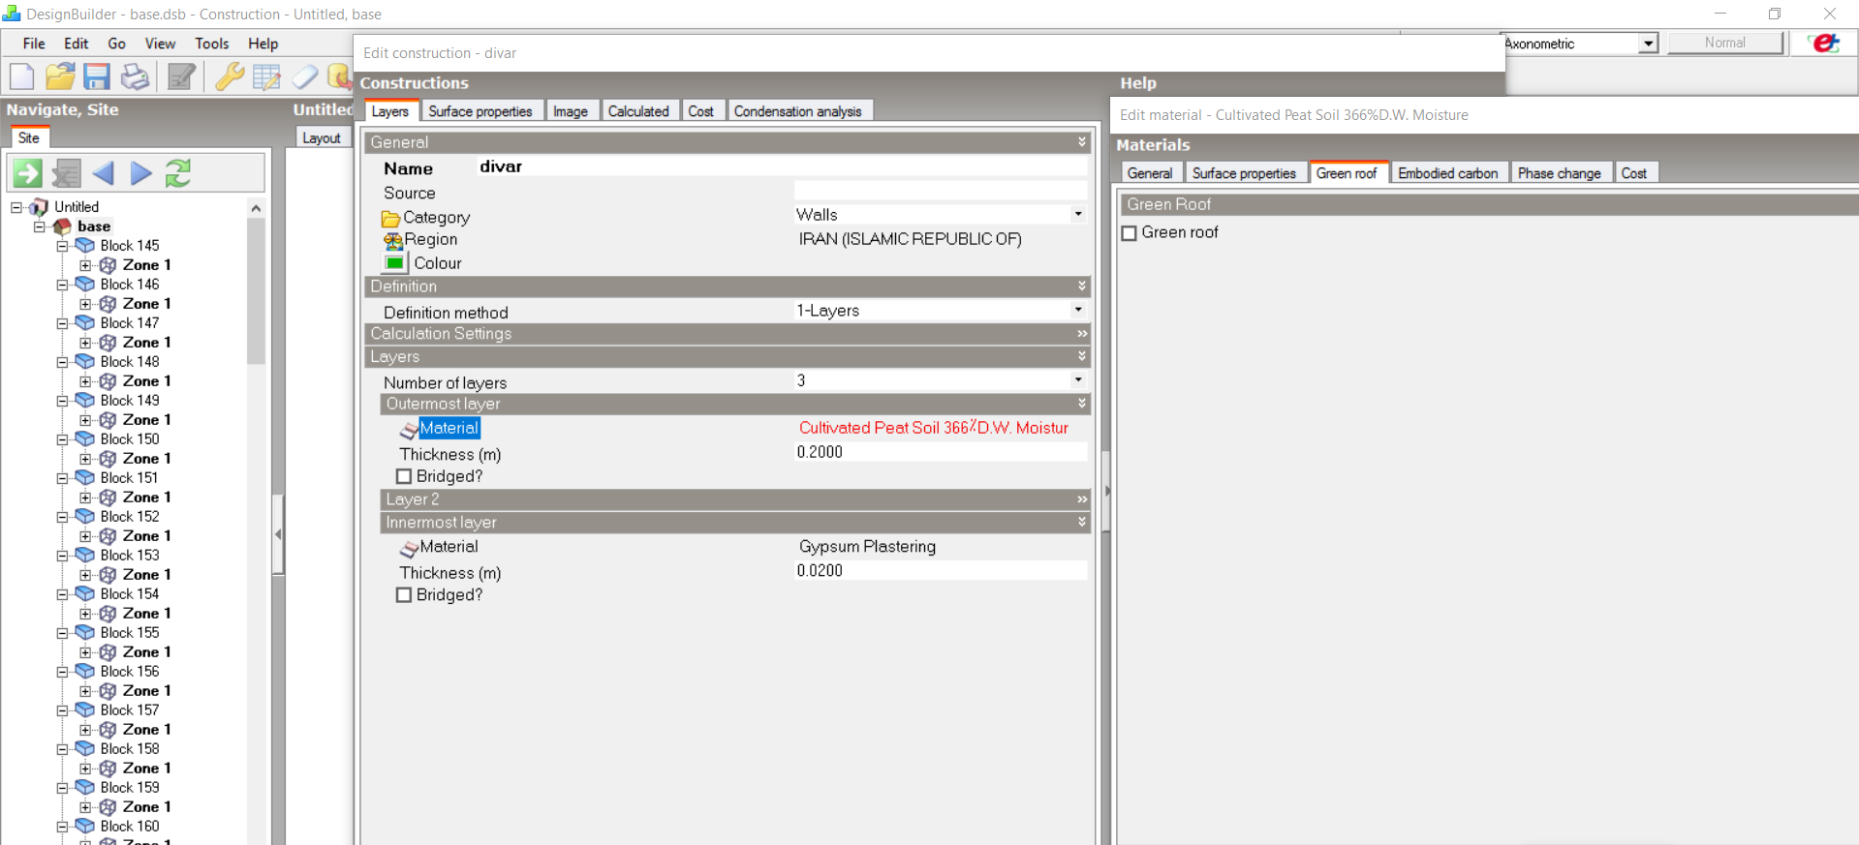
Task: Click the Innermost layer material icon
Action: pyautogui.click(x=409, y=548)
